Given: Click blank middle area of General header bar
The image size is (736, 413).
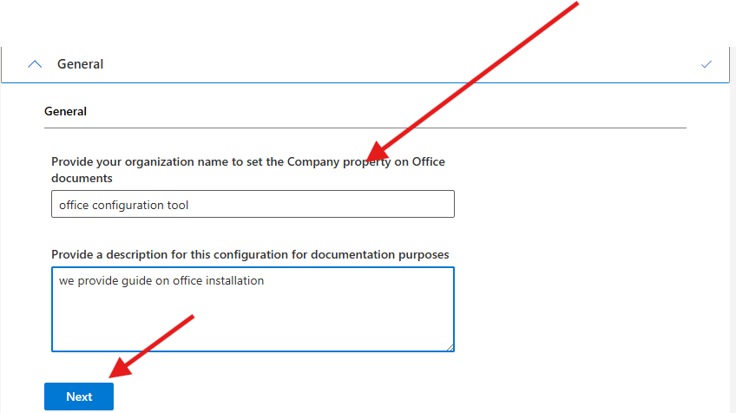Looking at the screenshot, I should point(391,64).
